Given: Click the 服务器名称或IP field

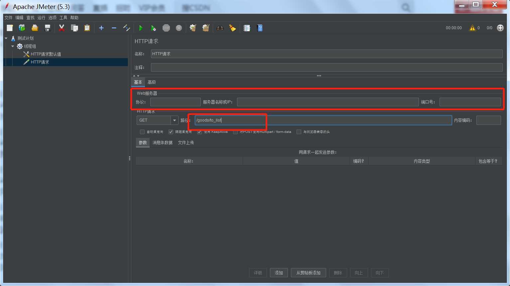Looking at the screenshot, I should pos(327,102).
